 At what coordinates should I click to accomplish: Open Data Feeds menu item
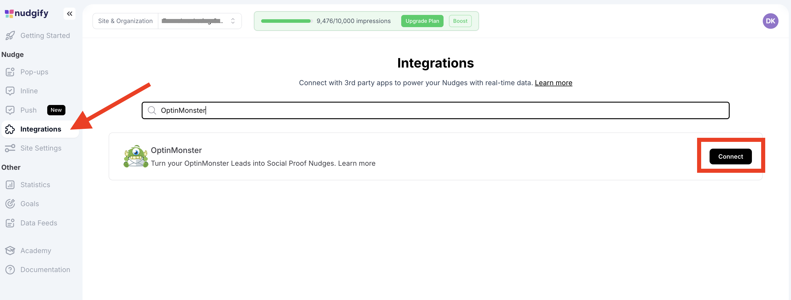[x=39, y=223]
